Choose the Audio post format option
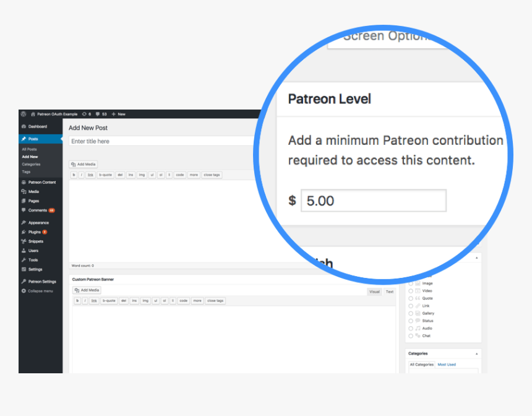Screen dimensions: 532x416 pyautogui.click(x=411, y=328)
